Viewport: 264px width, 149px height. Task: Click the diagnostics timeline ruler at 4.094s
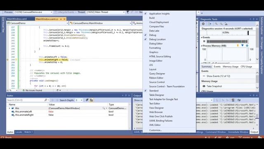[x=226, y=33]
